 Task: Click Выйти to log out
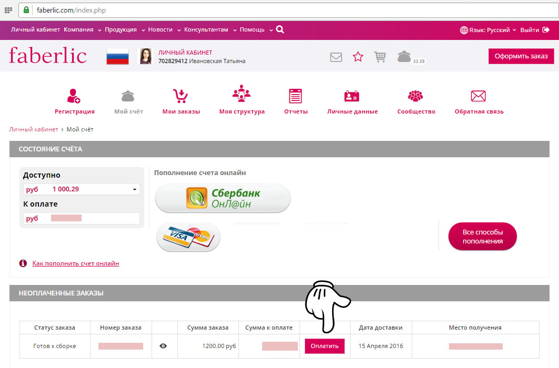(530, 30)
